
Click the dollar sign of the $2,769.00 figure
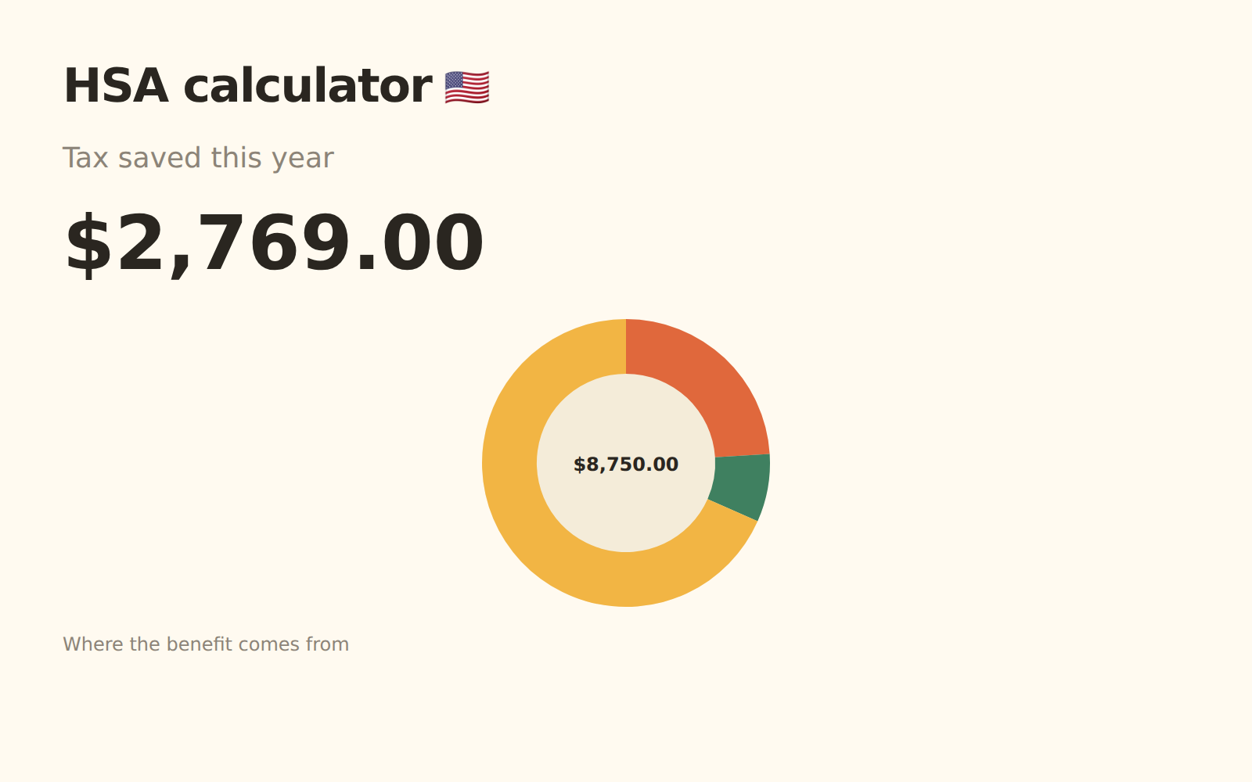point(89,245)
